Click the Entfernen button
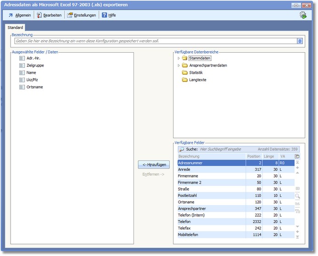 (153, 174)
